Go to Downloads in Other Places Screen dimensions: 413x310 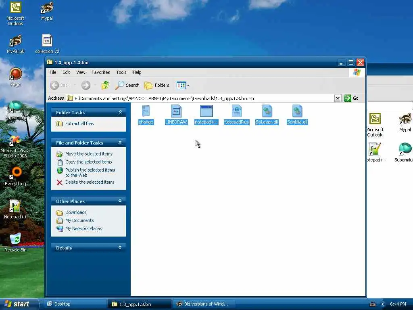[x=76, y=212]
